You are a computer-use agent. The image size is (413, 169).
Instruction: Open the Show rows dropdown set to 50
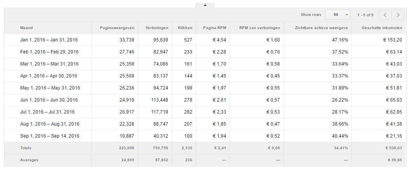(337, 15)
